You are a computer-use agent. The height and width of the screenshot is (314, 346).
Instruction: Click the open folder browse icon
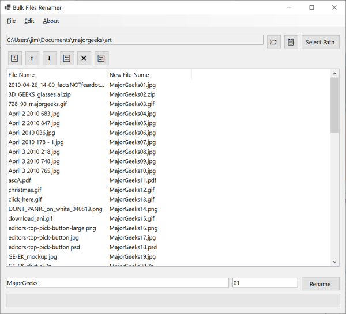273,42
